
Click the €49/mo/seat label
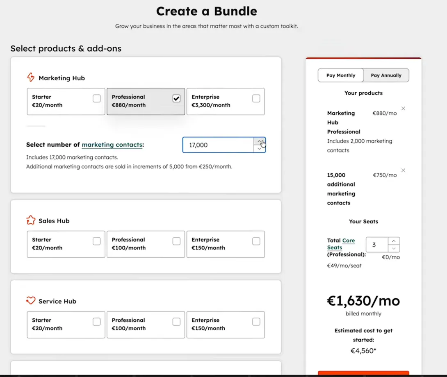coord(344,266)
